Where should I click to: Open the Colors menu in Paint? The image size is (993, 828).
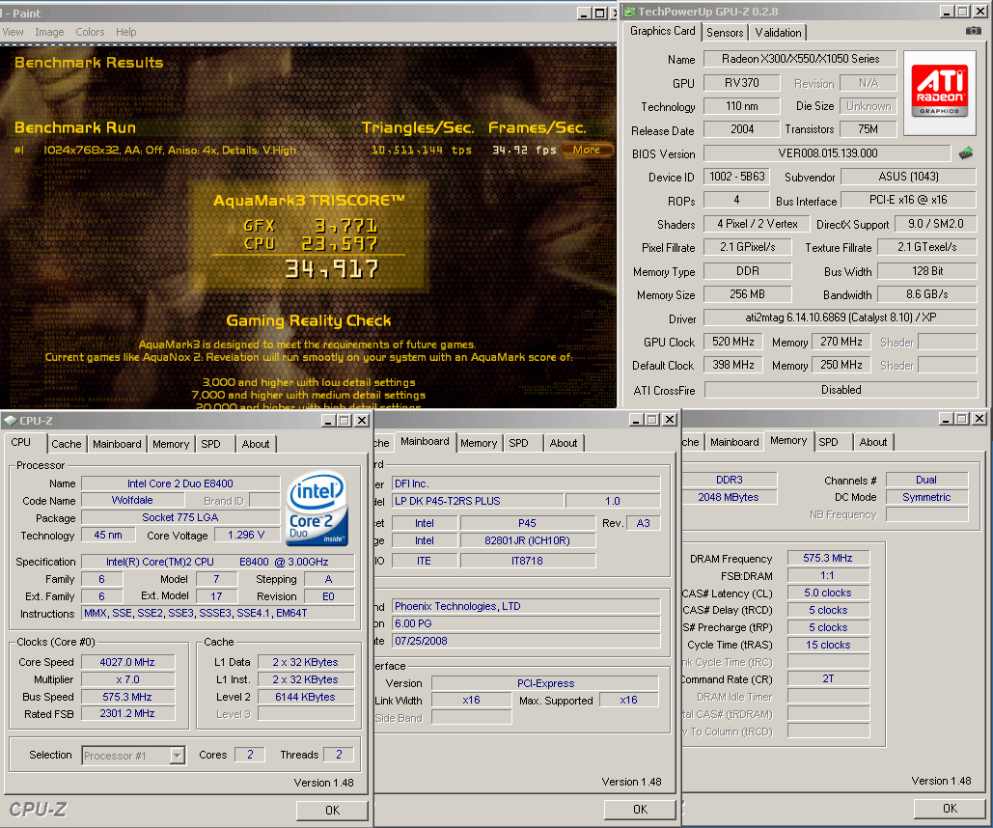tap(90, 32)
